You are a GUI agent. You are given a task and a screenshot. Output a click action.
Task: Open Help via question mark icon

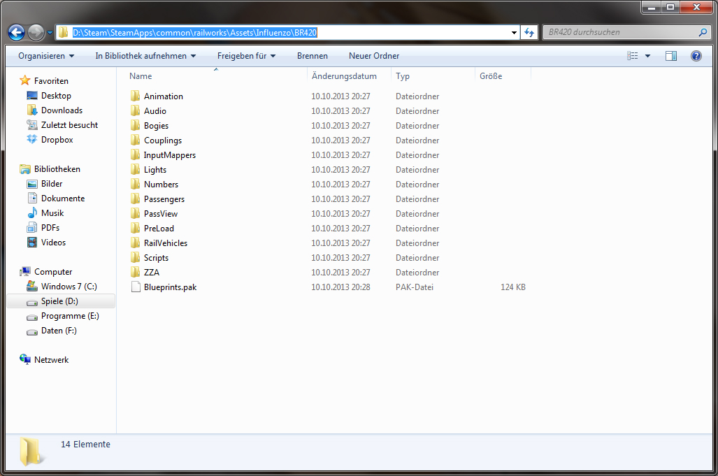[x=696, y=56]
